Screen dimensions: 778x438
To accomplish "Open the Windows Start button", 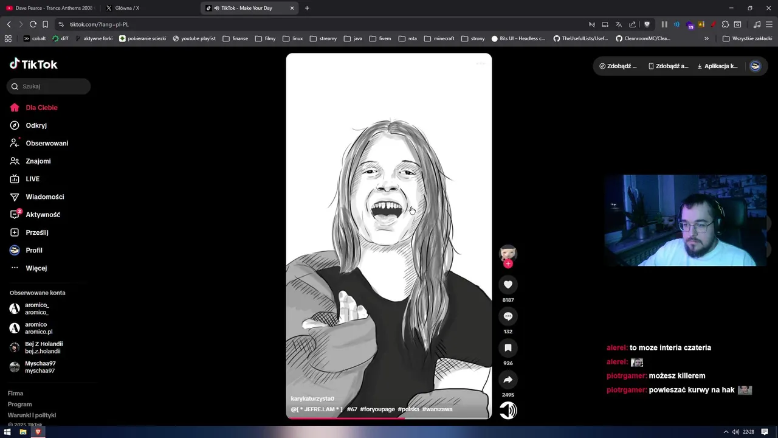I will tap(7, 432).
